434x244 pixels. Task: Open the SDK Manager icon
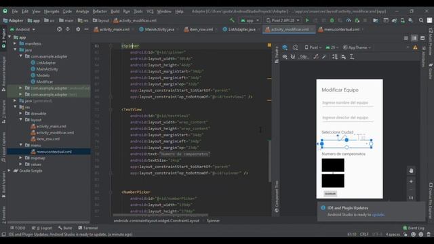[411, 20]
